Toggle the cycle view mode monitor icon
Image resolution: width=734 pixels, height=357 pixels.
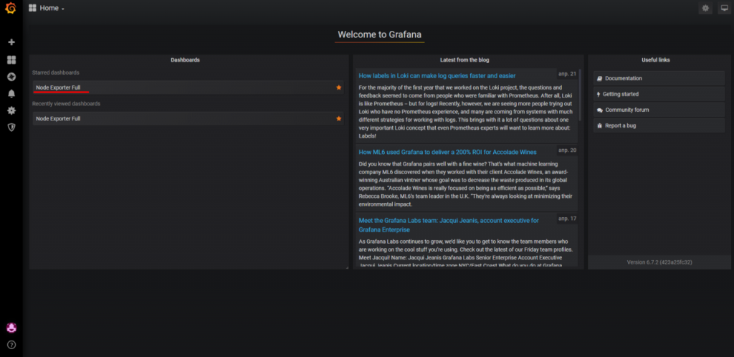click(x=723, y=9)
